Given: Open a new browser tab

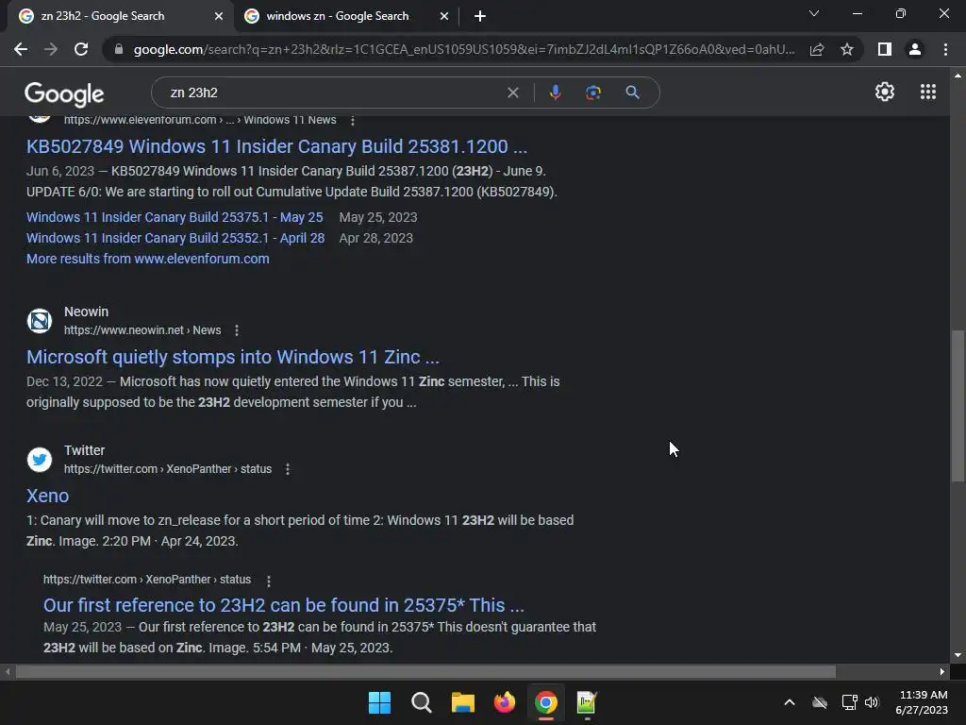Looking at the screenshot, I should tap(480, 16).
